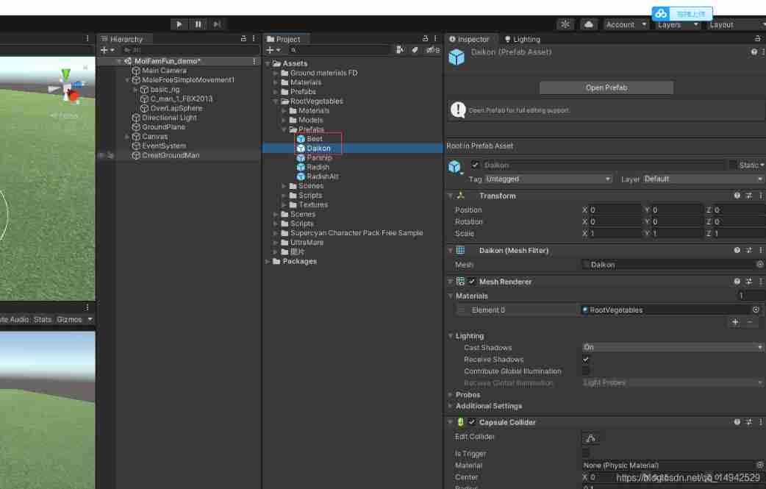The width and height of the screenshot is (766, 489).
Task: Open the Hierarchy create plus menu
Action: pyautogui.click(x=107, y=50)
